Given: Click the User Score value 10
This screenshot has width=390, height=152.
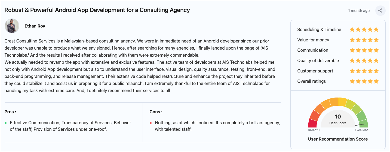Looking at the screenshot, I should coord(338,117).
